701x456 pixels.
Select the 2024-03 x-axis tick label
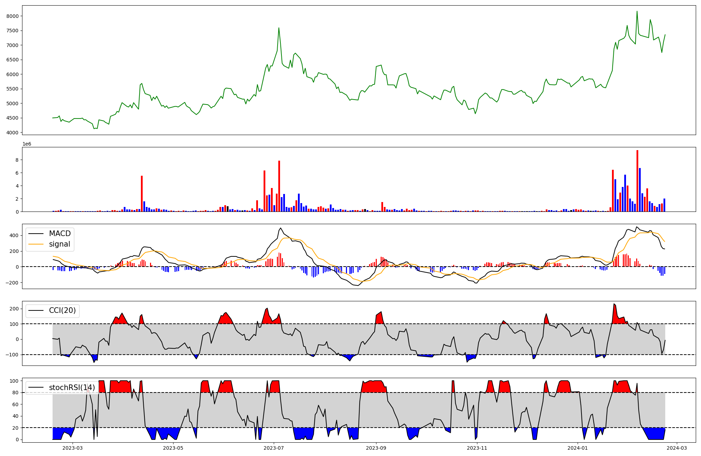(x=676, y=448)
